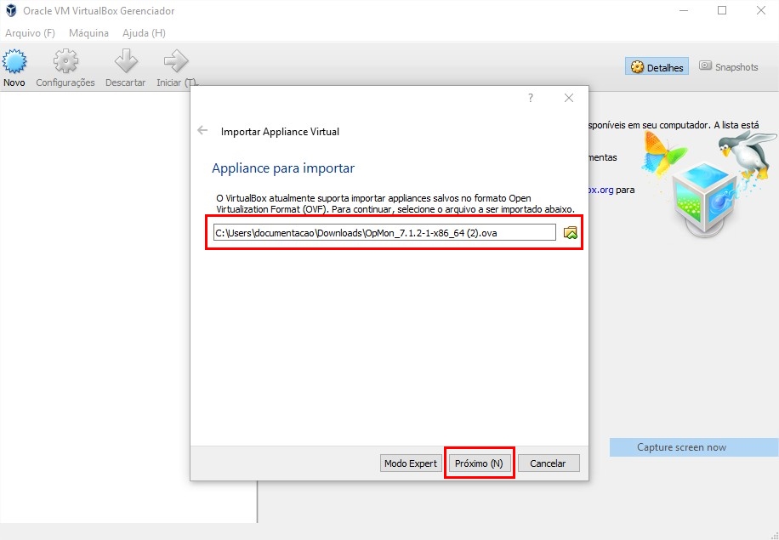Click the Capture screen now bar
The width and height of the screenshot is (779, 540).
(693, 447)
